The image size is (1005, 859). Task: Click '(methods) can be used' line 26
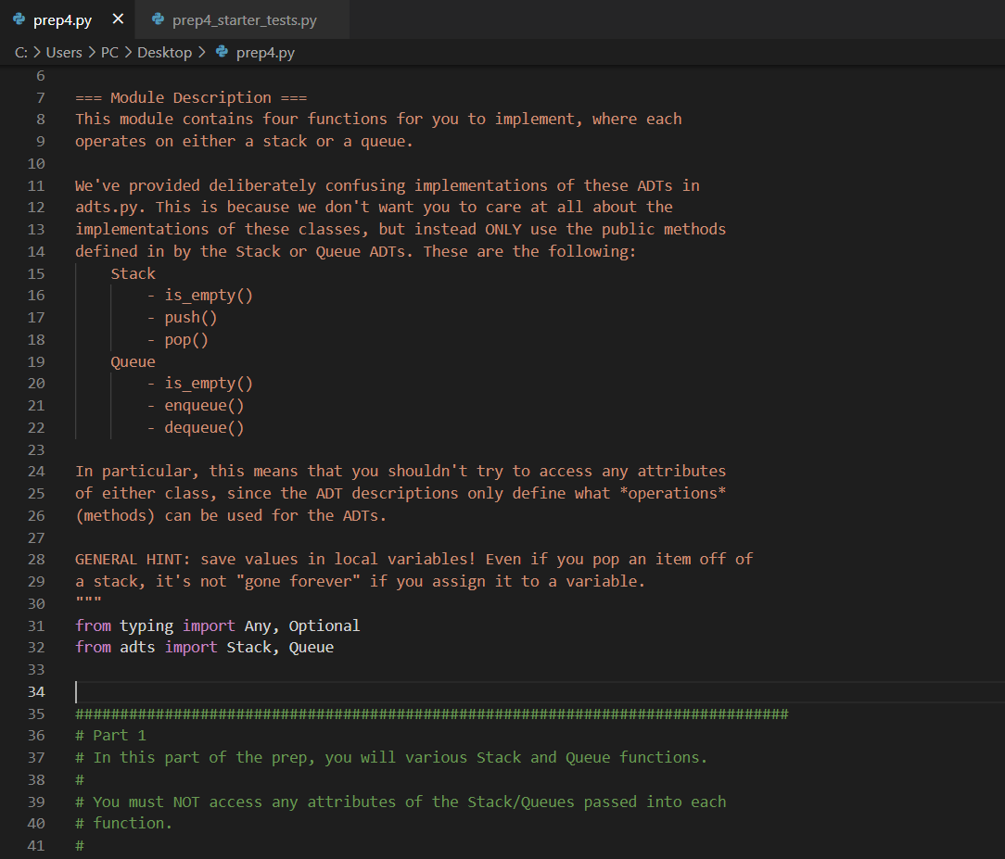coord(231,515)
